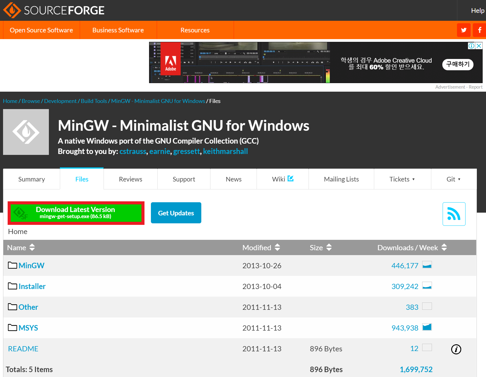This screenshot has height=377, width=486.
Task: Switch to the Reviews tab
Action: coord(130,179)
